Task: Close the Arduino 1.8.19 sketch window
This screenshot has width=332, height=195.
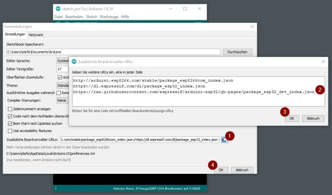Action: tap(200, 9)
